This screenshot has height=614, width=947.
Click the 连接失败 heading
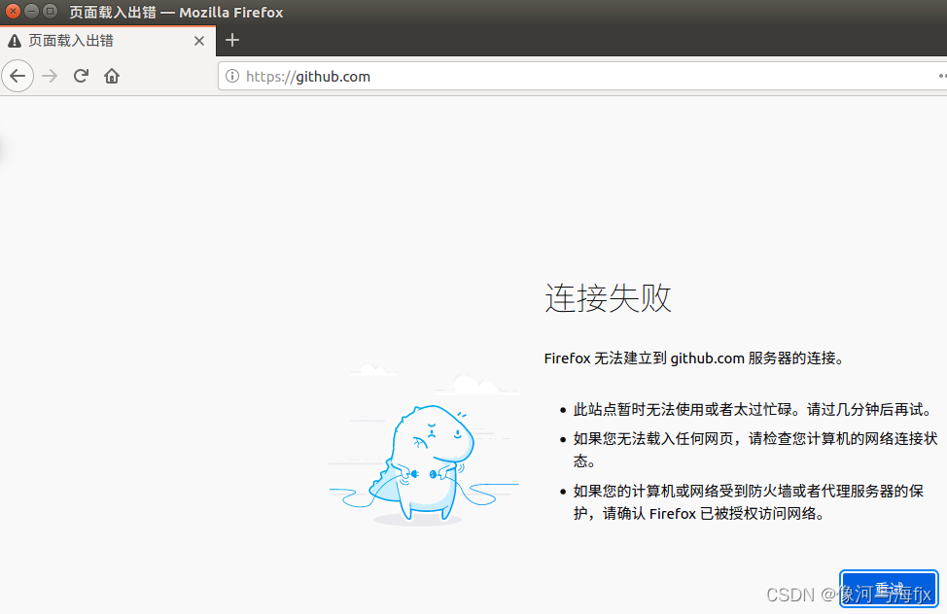tap(608, 297)
